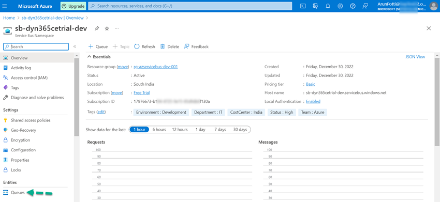Select Overview in the left menu
Screen dimensions: 440x202
[x=37, y=58]
